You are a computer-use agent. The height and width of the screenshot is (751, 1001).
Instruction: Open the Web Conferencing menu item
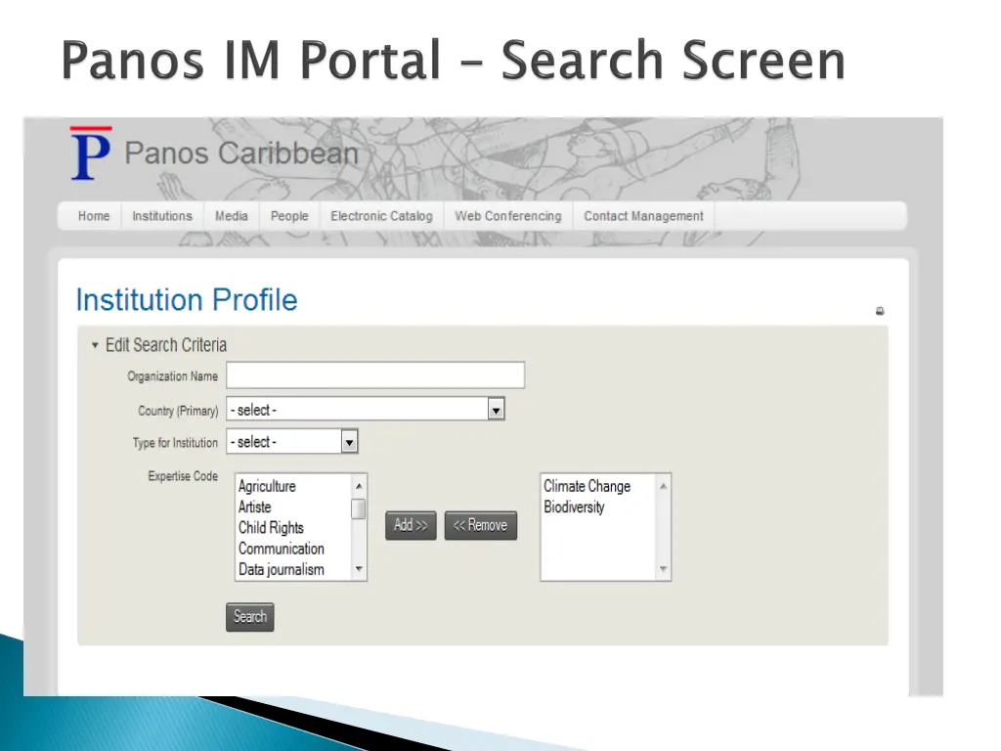[x=508, y=216]
